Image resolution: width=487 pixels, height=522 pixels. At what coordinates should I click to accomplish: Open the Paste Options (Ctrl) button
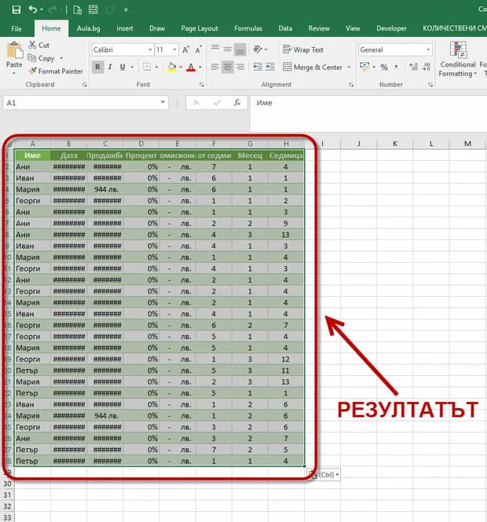point(323,475)
